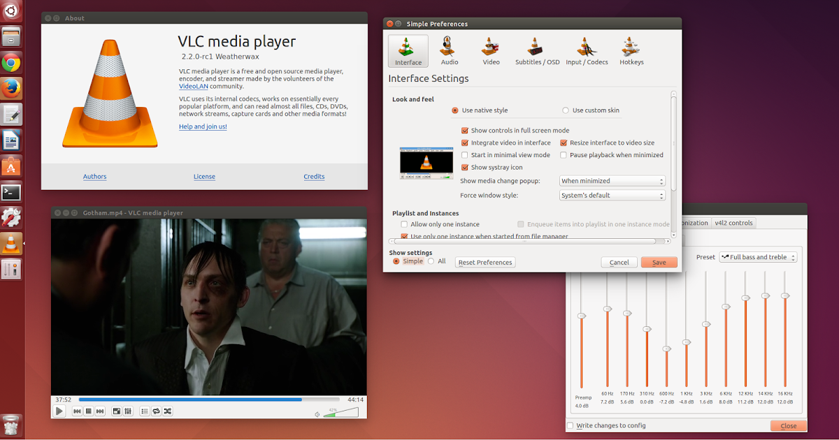This screenshot has height=440, width=839.
Task: Launch Google Chrome from launcher
Action: pyautogui.click(x=11, y=64)
